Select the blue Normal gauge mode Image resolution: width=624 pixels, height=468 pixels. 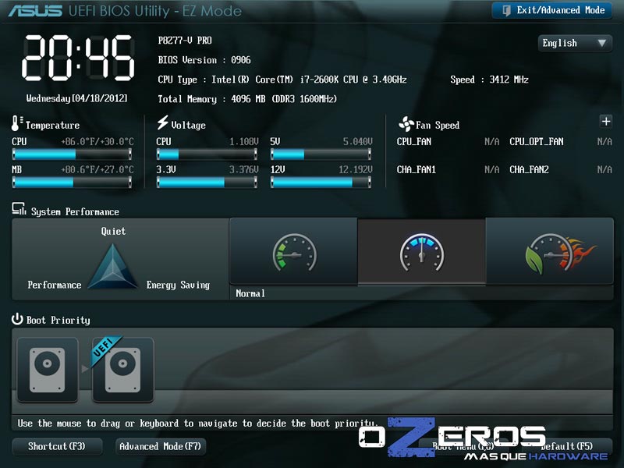422,251
